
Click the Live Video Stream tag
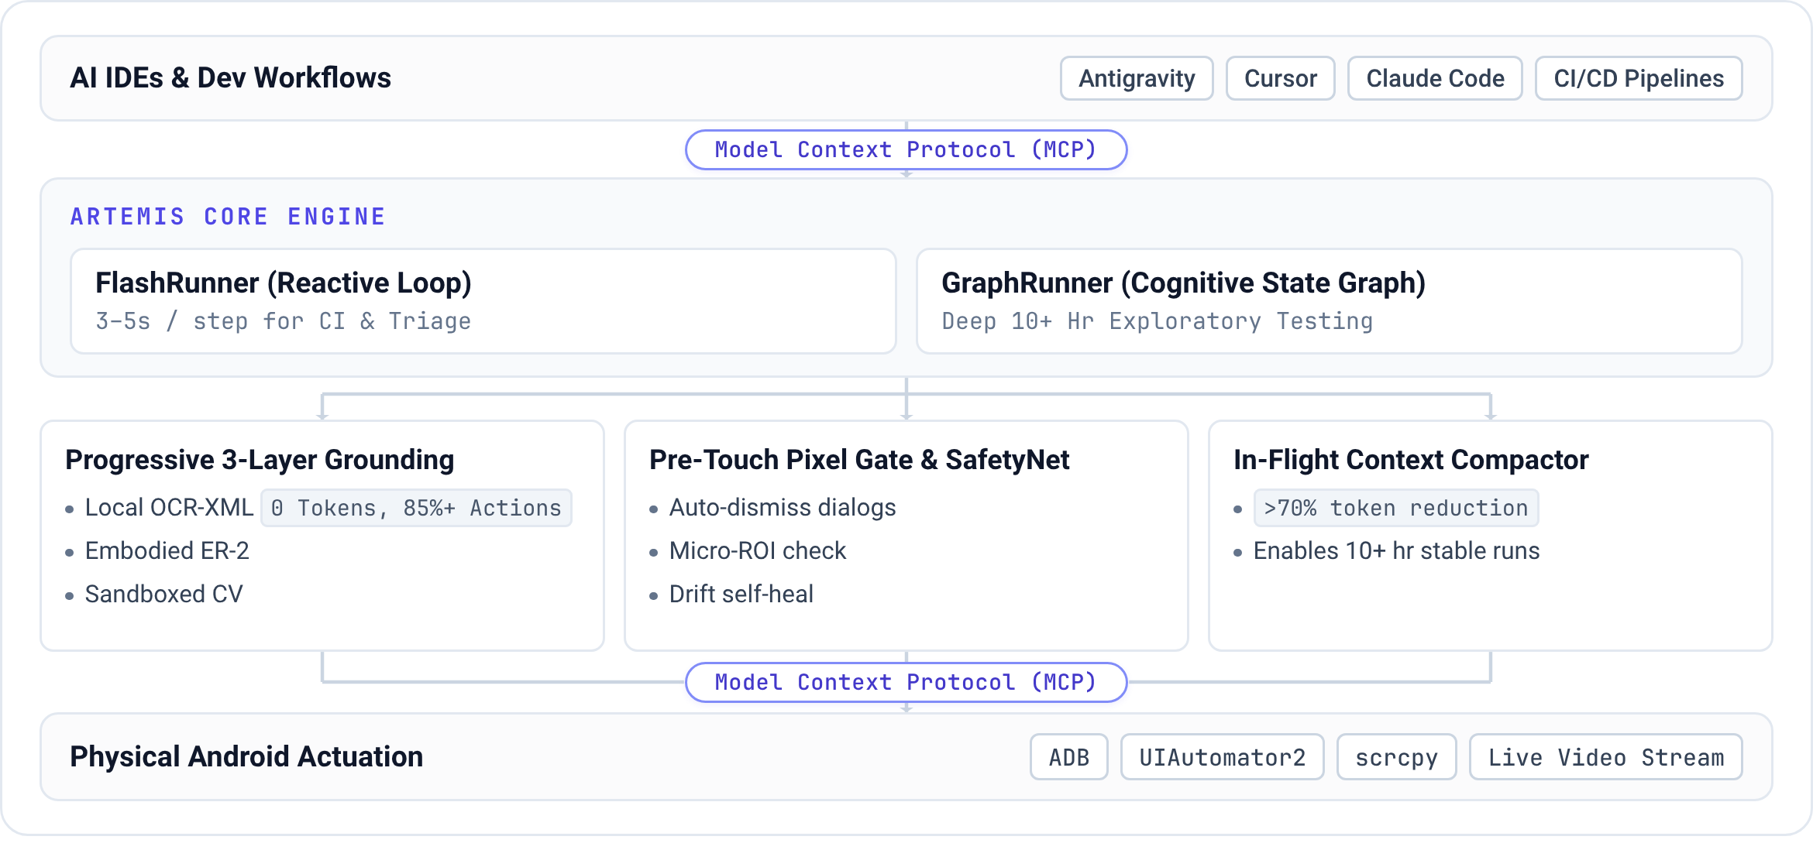[x=1606, y=757]
